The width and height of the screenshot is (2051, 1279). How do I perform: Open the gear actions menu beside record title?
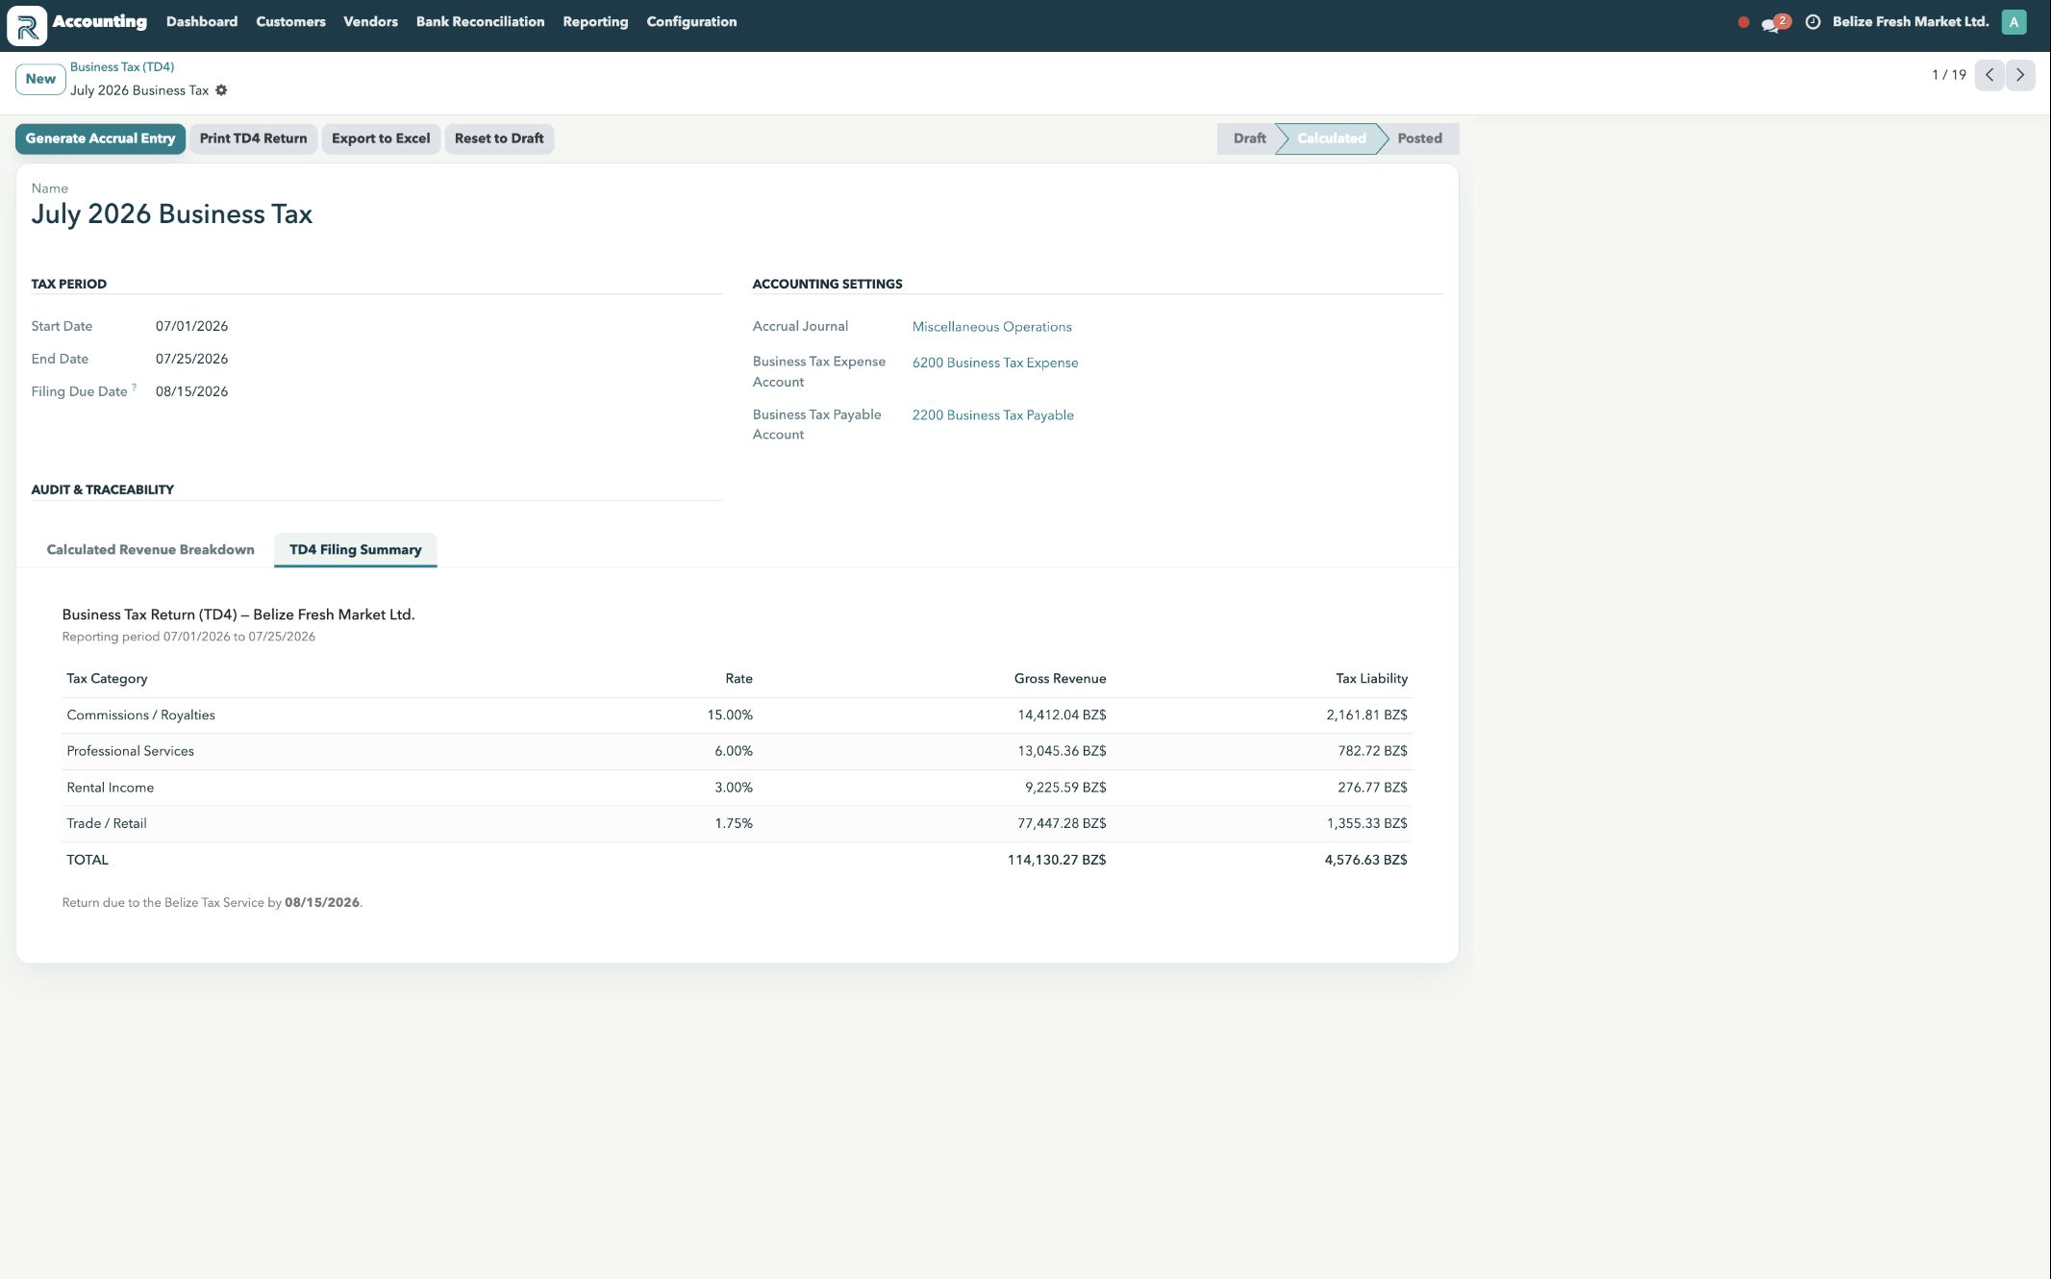[x=221, y=90]
